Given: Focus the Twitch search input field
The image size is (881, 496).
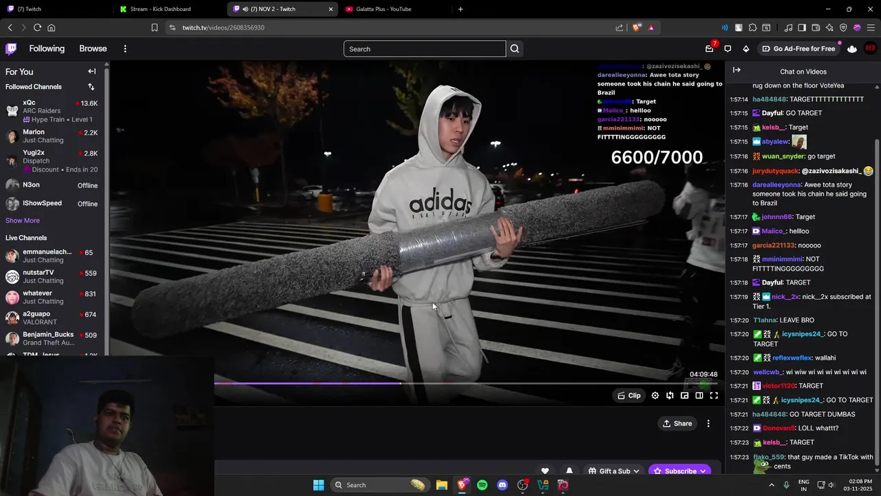Looking at the screenshot, I should coord(425,49).
